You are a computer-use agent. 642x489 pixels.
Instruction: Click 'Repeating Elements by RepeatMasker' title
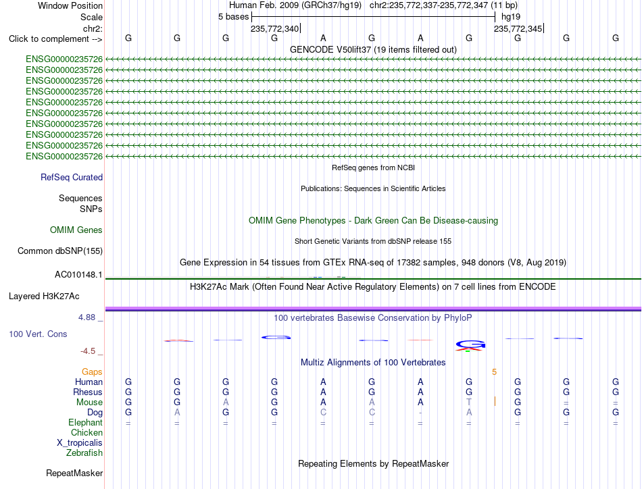(373, 463)
